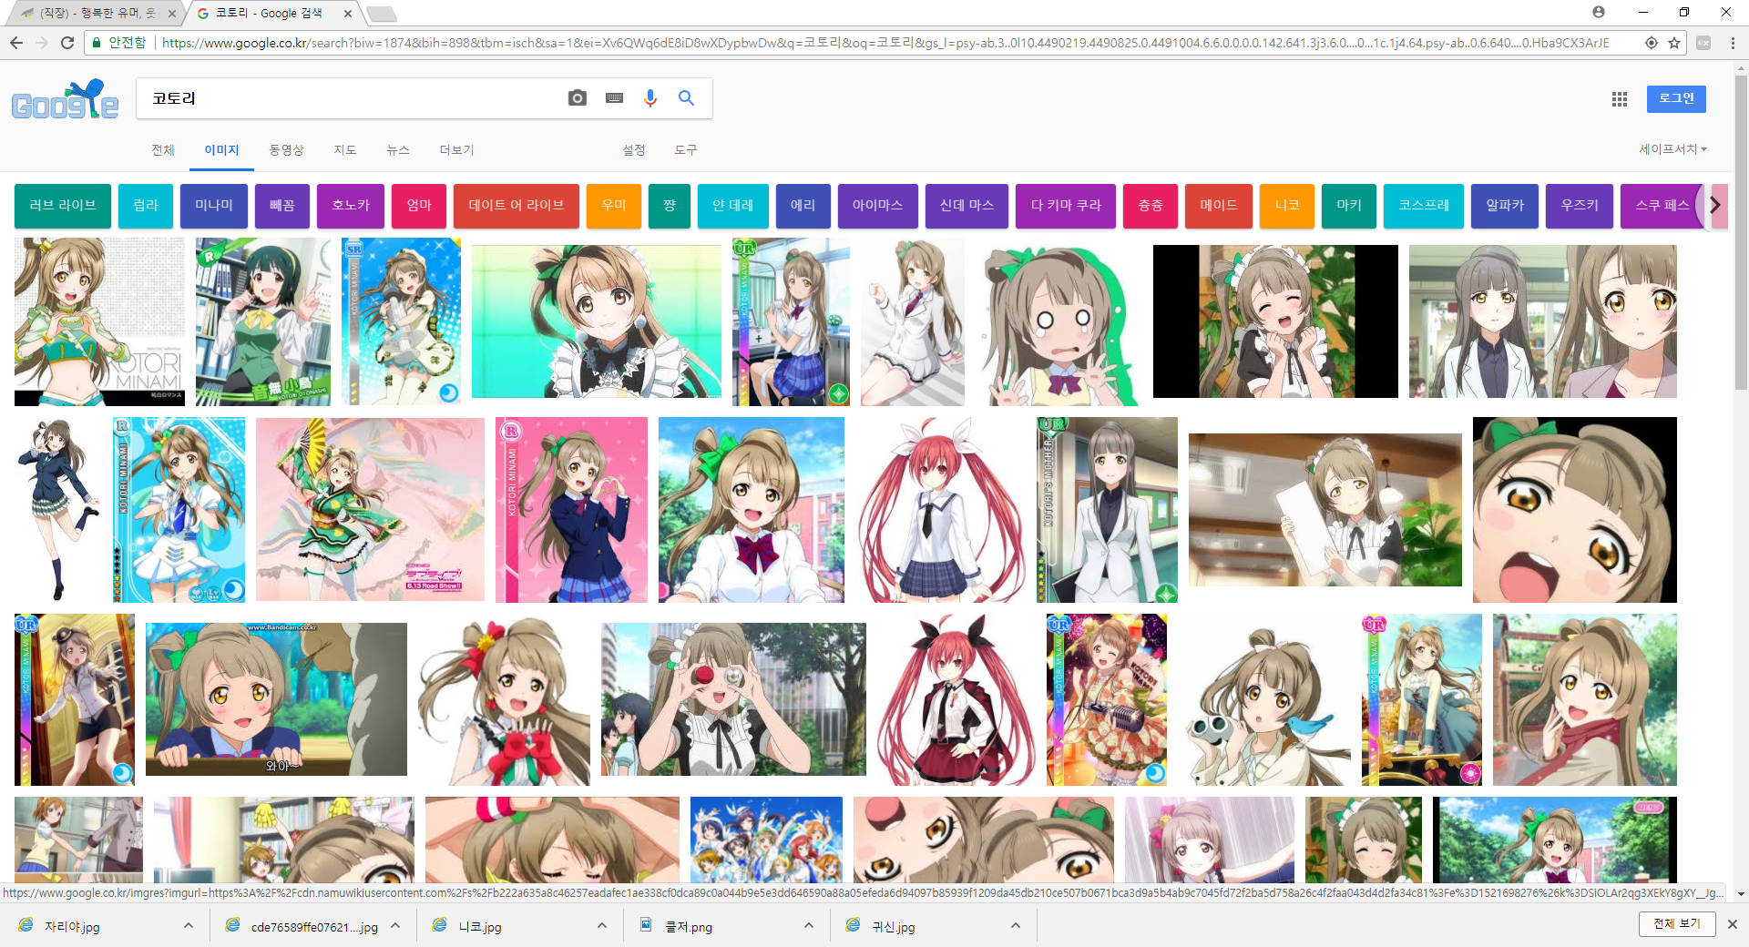Screen dimensions: 1749x947
Task: Close the 행복한 유머 browser tab
Action: [172, 14]
